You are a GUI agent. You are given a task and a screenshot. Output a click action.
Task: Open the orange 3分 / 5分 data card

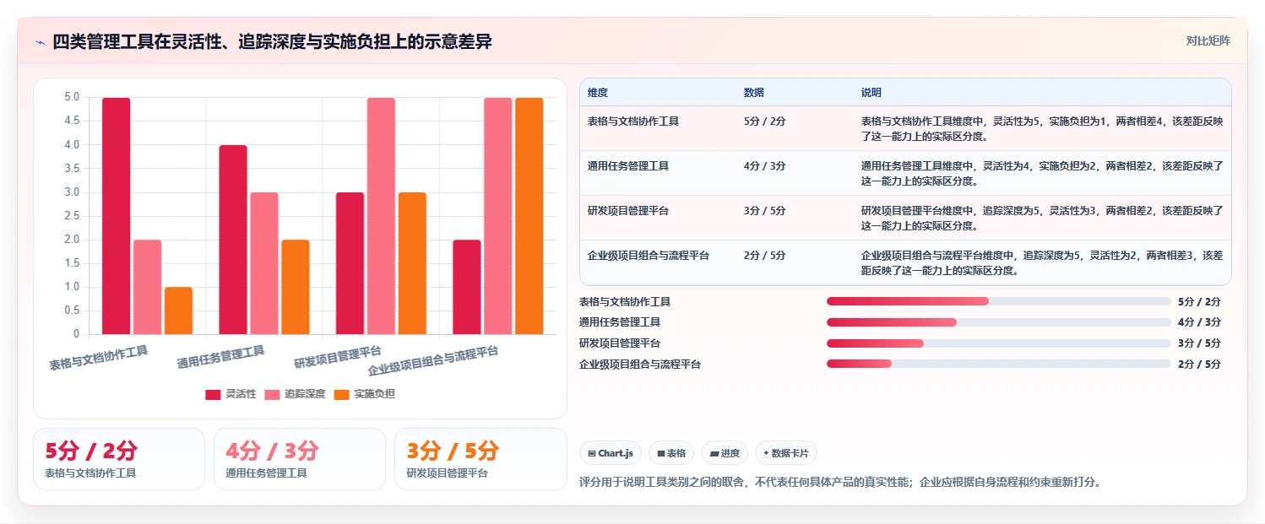pos(480,459)
